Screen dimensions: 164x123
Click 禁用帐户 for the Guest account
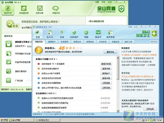pyautogui.click(x=106, y=73)
